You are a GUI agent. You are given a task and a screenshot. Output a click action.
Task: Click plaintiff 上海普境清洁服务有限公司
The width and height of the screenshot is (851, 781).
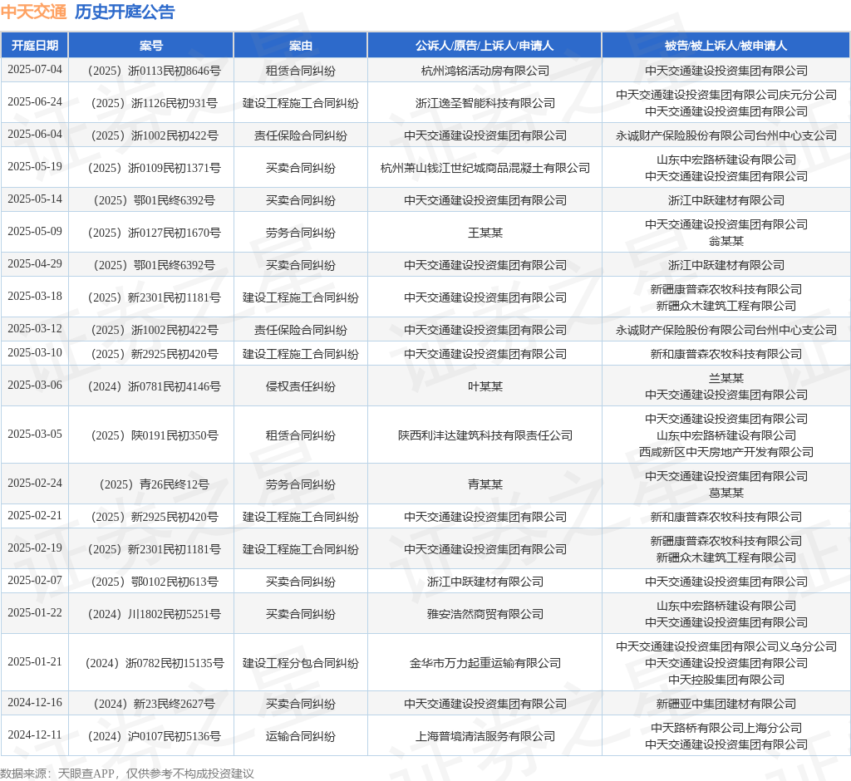(x=485, y=736)
